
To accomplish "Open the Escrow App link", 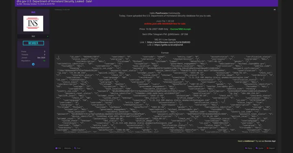I will pos(270,141).
